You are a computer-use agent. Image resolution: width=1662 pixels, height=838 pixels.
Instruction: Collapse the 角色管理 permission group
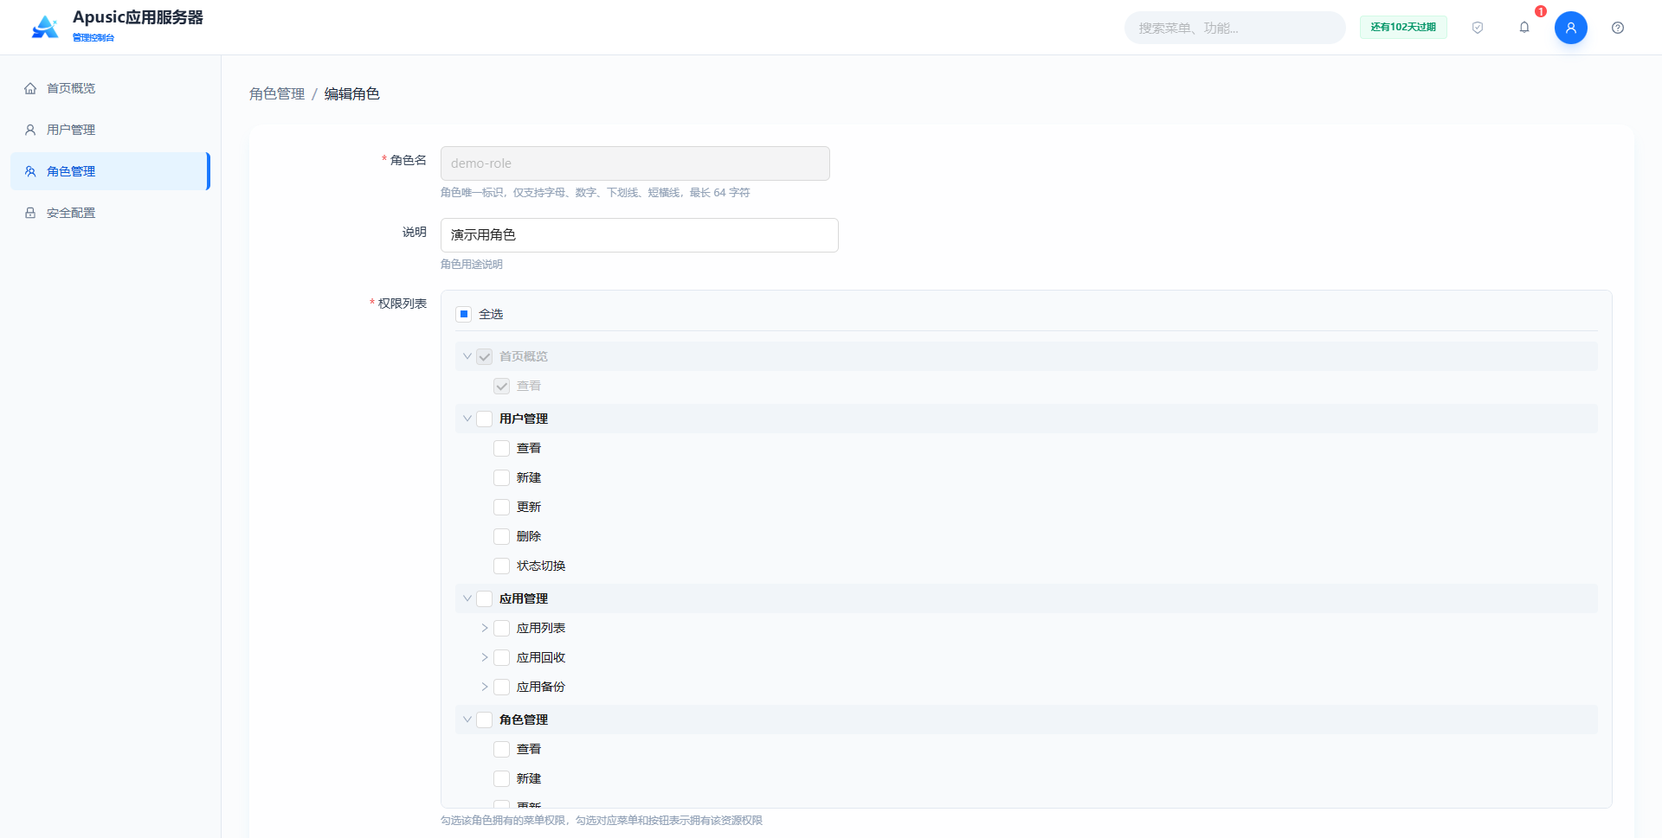467,720
